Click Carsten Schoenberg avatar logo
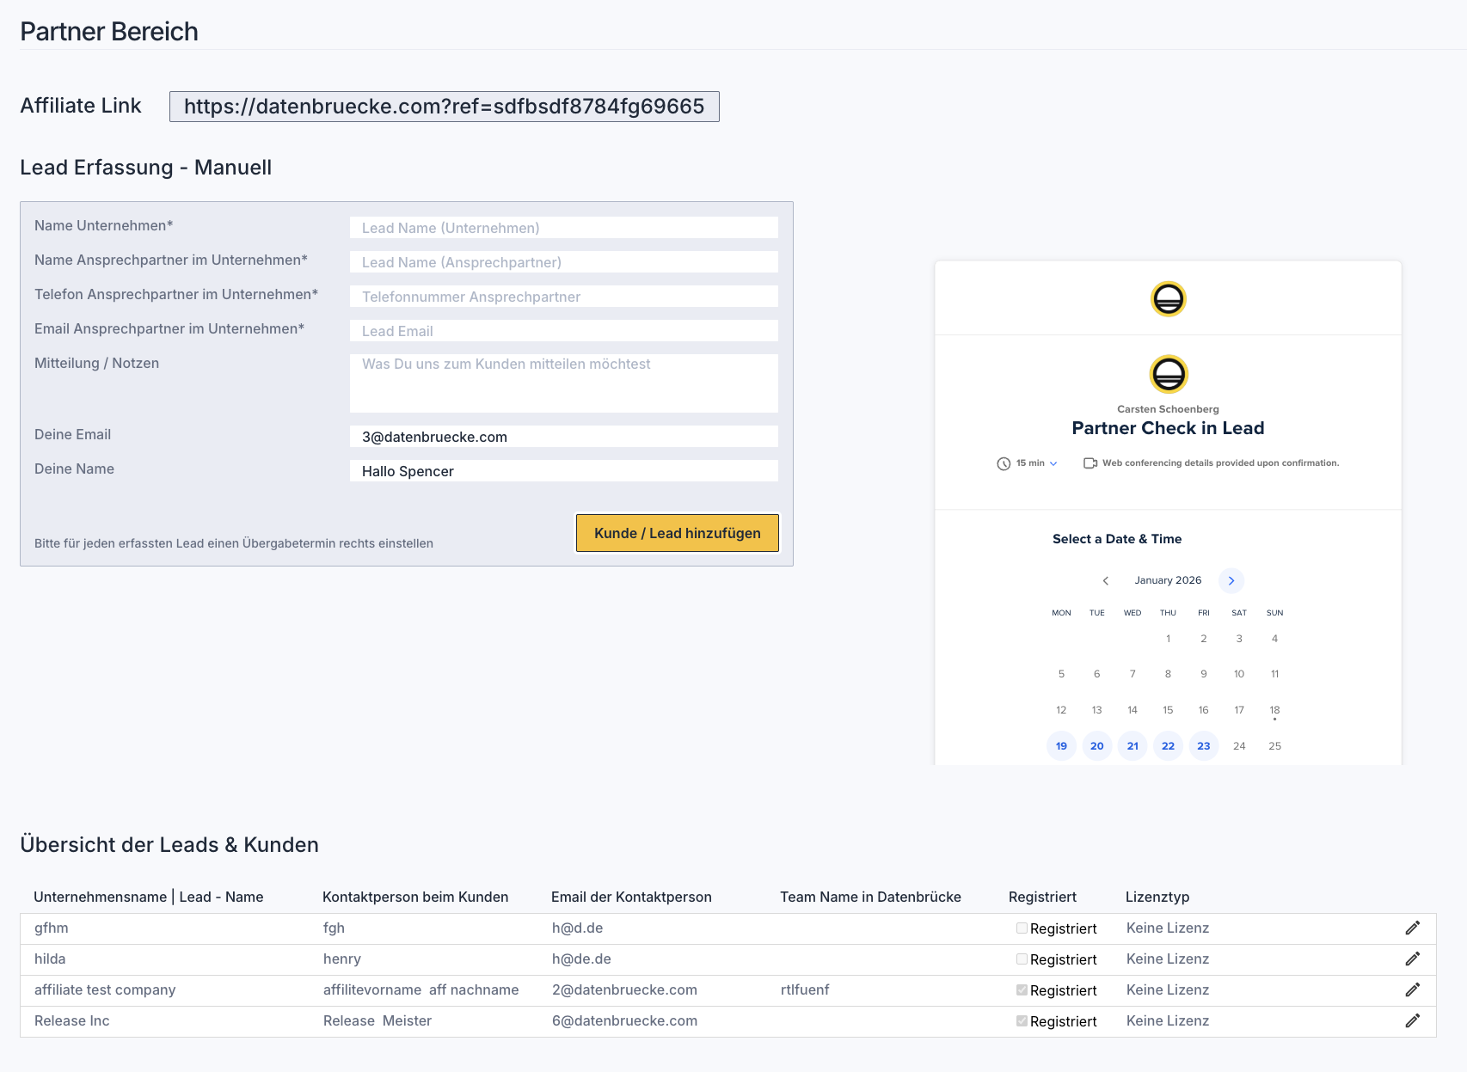The image size is (1467, 1072). point(1168,374)
